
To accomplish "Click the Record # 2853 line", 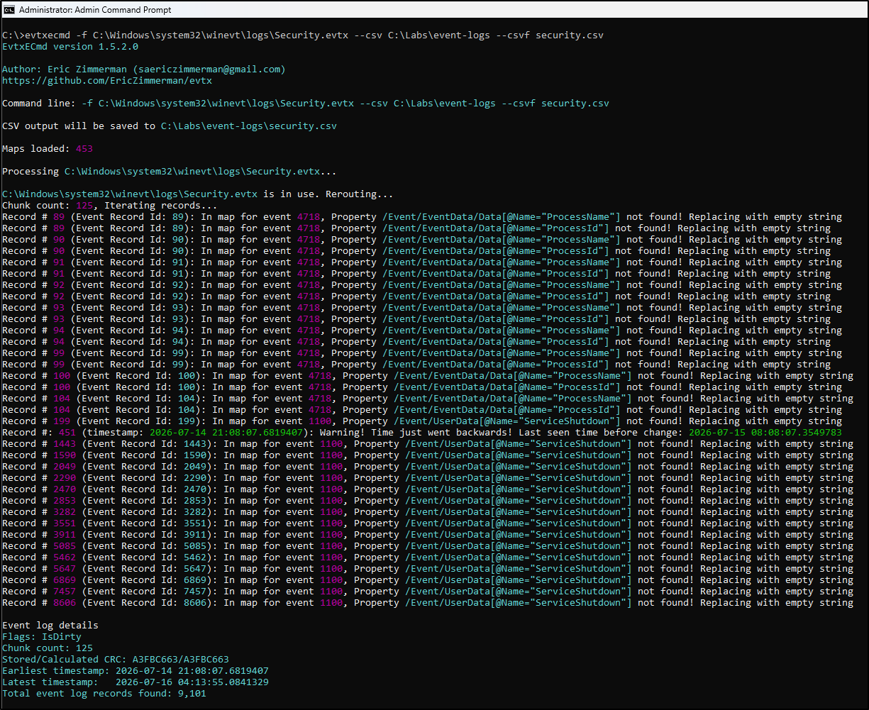I will pos(428,501).
